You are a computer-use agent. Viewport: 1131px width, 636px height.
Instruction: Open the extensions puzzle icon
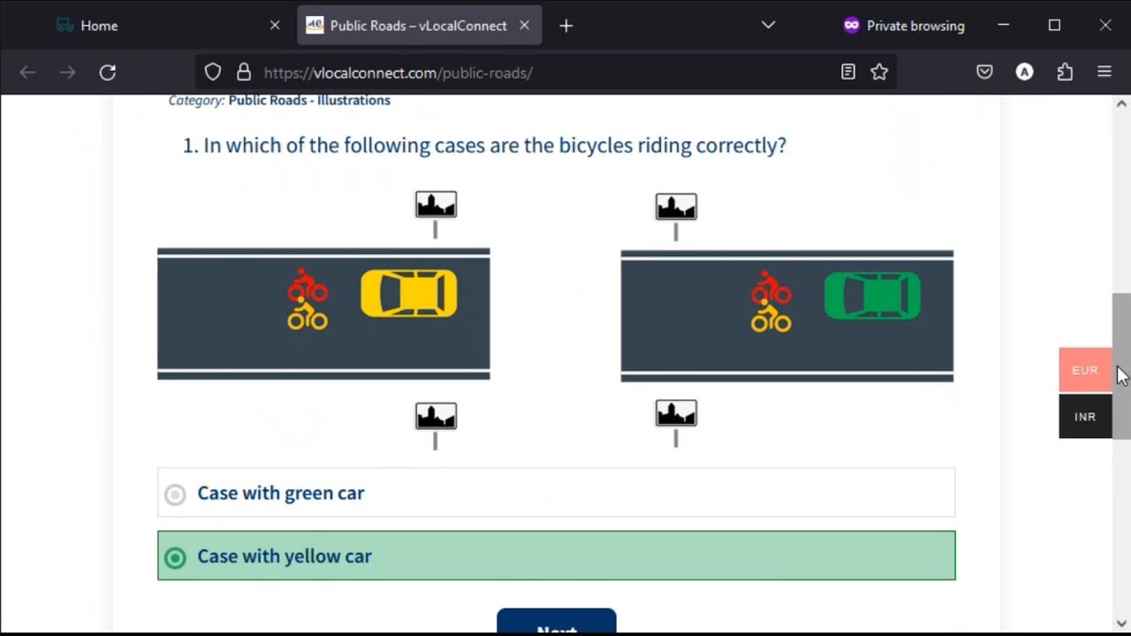coord(1065,72)
